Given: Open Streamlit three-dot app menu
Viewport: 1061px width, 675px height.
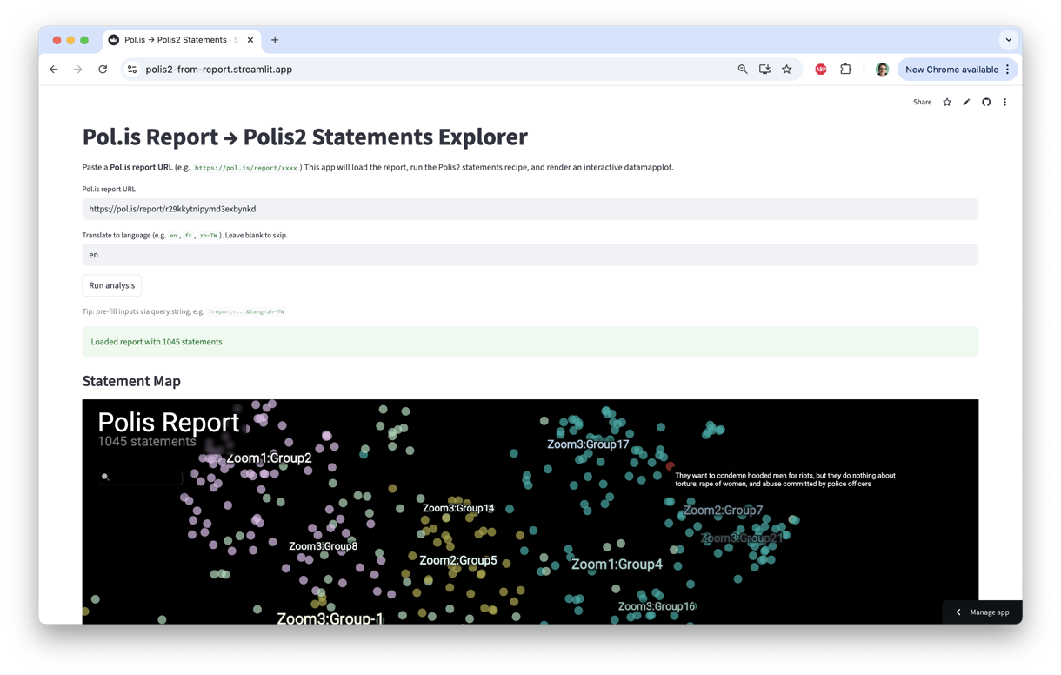Looking at the screenshot, I should 1004,103.
